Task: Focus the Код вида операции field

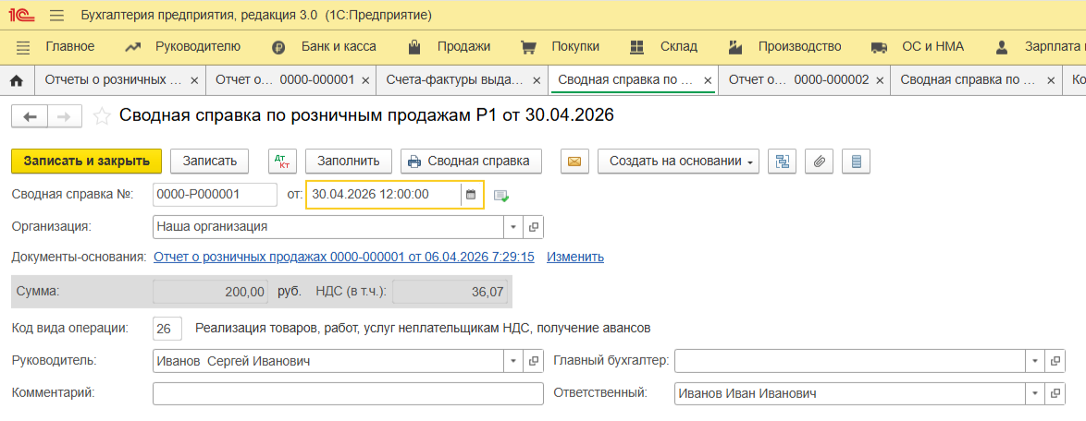Action: [x=167, y=329]
